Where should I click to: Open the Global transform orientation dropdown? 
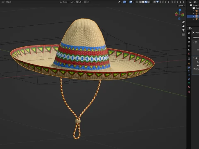coord(65,2)
